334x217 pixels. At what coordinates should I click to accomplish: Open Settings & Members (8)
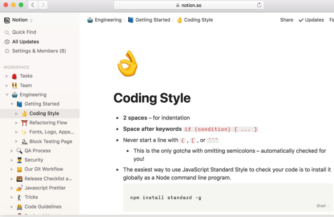coord(40,51)
